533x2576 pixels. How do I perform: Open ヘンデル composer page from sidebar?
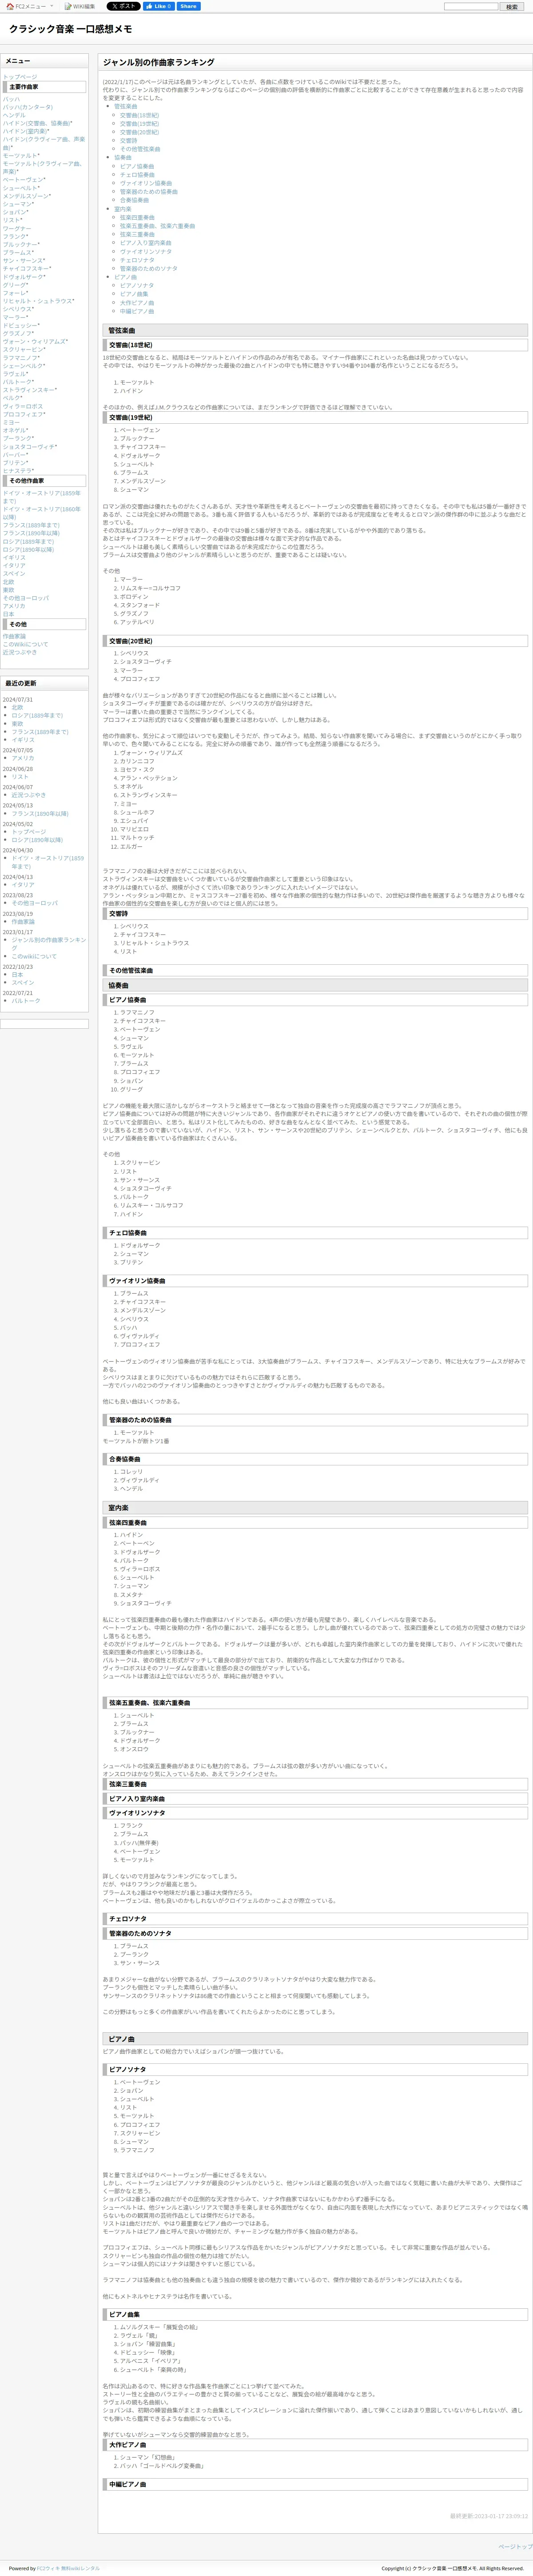[x=14, y=115]
